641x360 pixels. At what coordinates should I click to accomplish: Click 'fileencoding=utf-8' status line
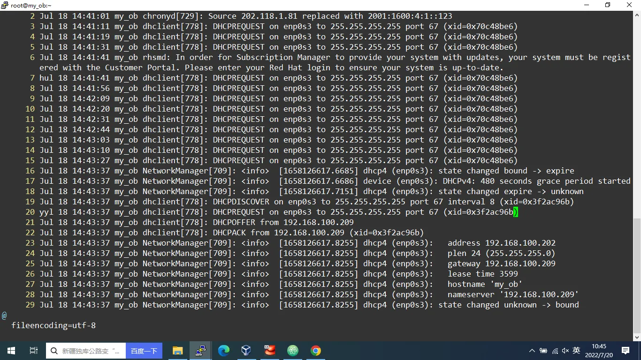(53, 325)
